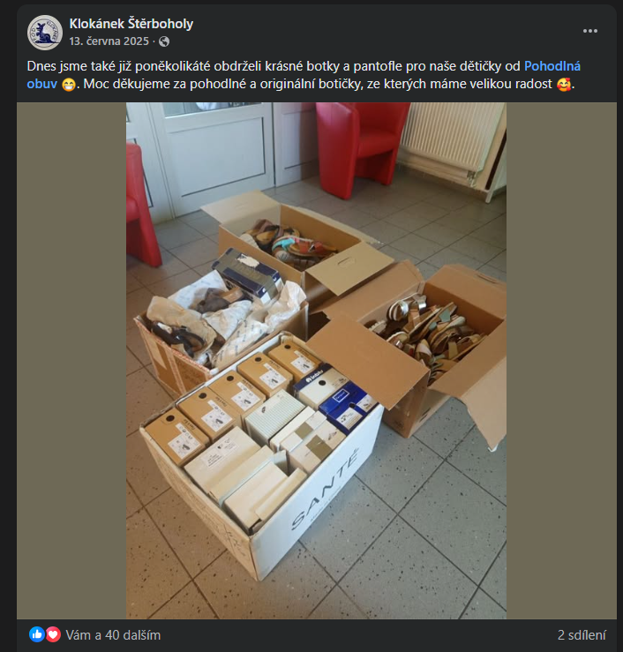Screen dimensions: 623x652
Task: View the 2 sdílení shares count
Action: tap(582, 635)
